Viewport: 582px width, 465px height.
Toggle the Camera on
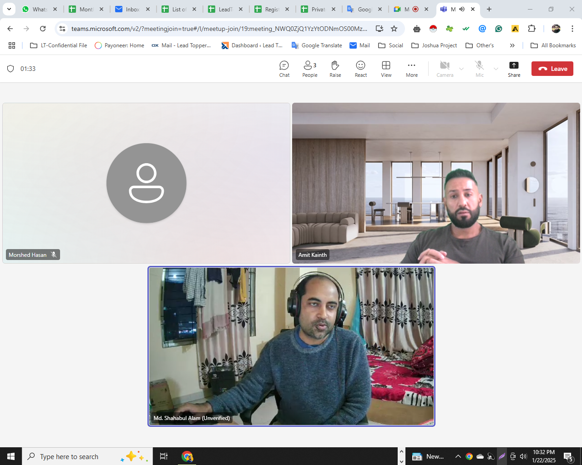click(445, 69)
